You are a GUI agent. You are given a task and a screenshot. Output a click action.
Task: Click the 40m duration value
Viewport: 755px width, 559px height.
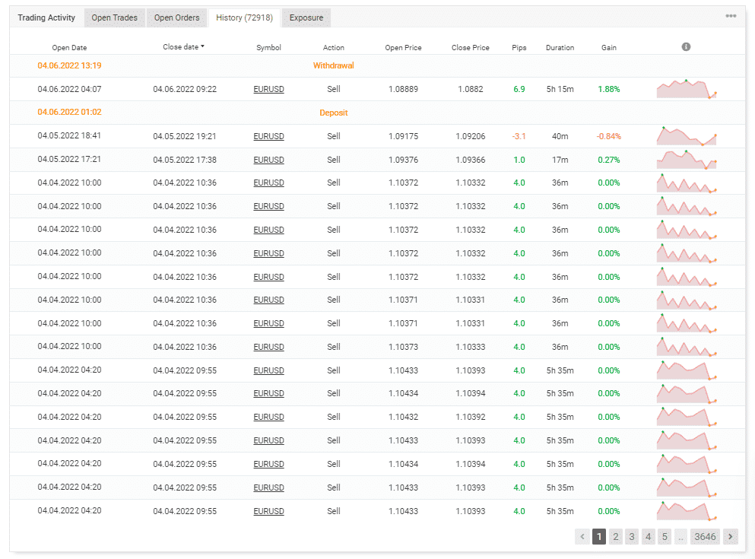click(560, 136)
